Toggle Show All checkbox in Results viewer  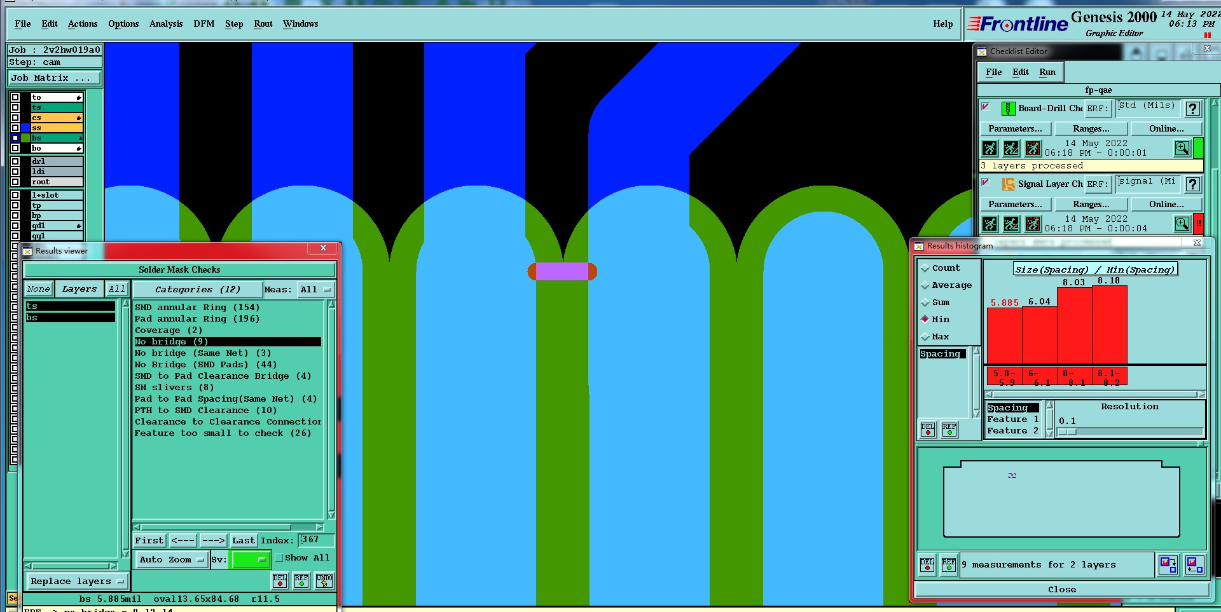(279, 558)
